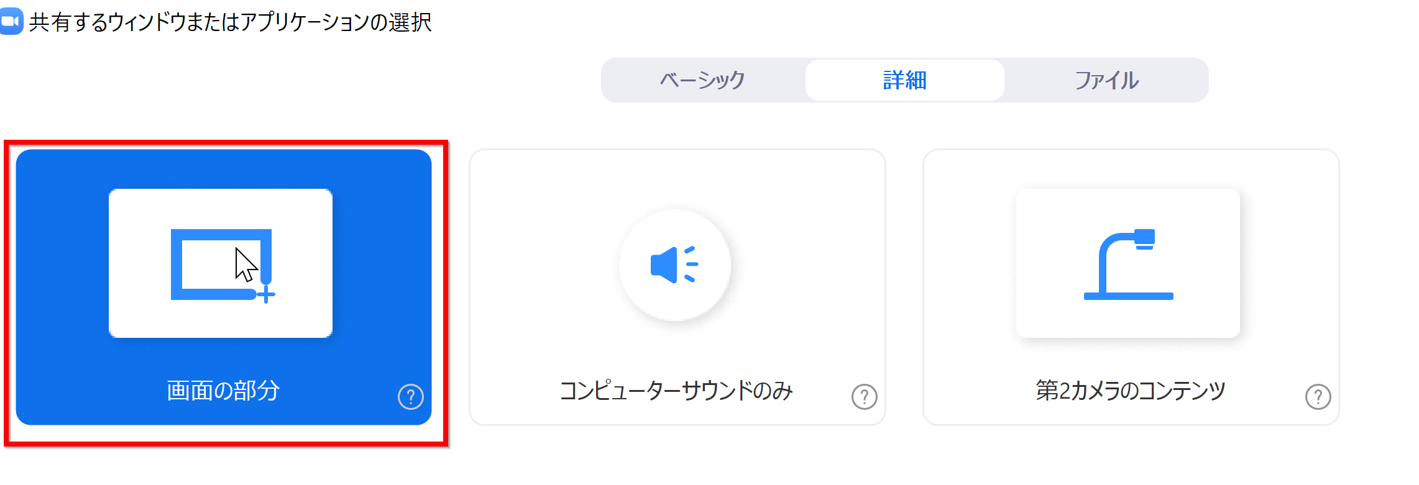Open help for 第2カメラのコンテンツ
The width and height of the screenshot is (1419, 485).
coord(1318,397)
